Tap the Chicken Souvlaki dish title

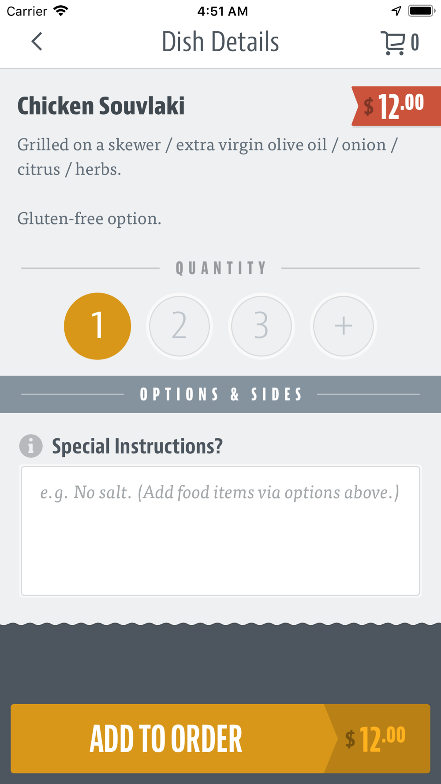coord(101,106)
